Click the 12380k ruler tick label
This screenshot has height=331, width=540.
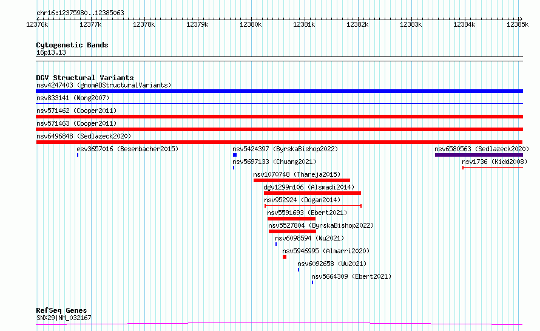251,24
